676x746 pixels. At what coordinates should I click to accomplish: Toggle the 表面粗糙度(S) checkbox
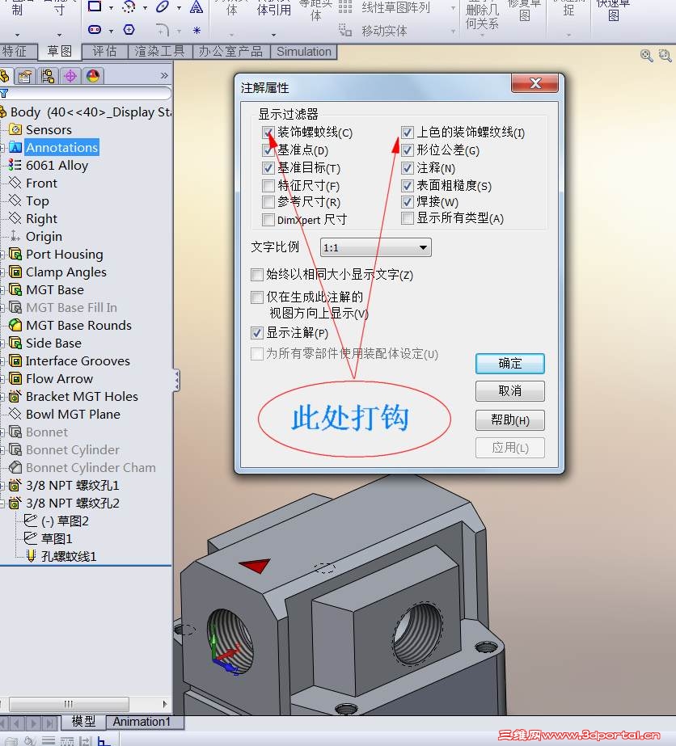point(408,186)
